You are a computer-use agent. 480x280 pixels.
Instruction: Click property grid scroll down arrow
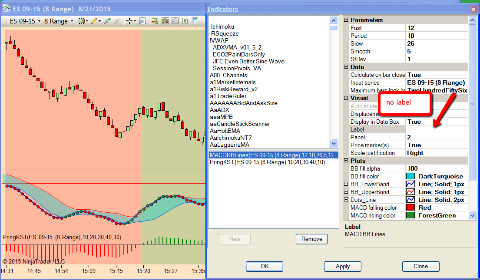pyautogui.click(x=472, y=215)
